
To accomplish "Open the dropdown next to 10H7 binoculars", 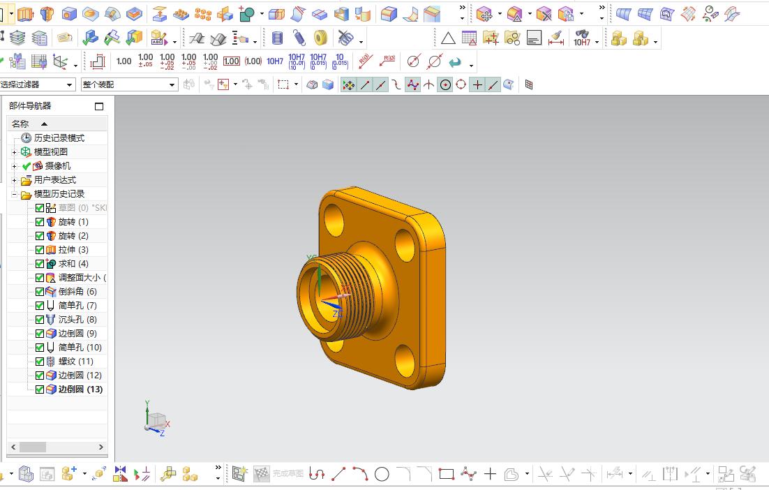I will (597, 42).
